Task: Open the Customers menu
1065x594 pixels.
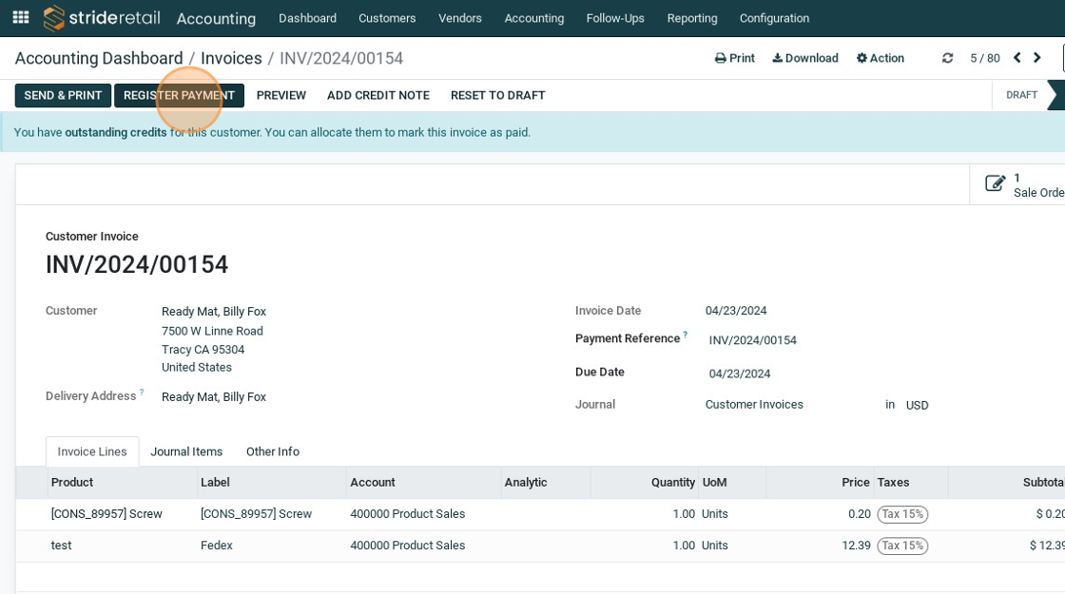Action: pos(387,18)
